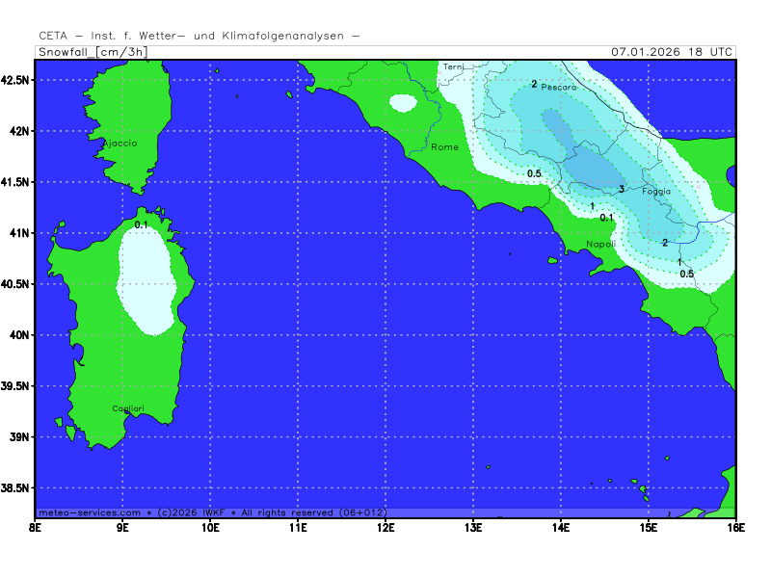Screen dimensions: 771x578
Task: Click the 0.1 contour label on Sardinia
Action: pos(142,224)
